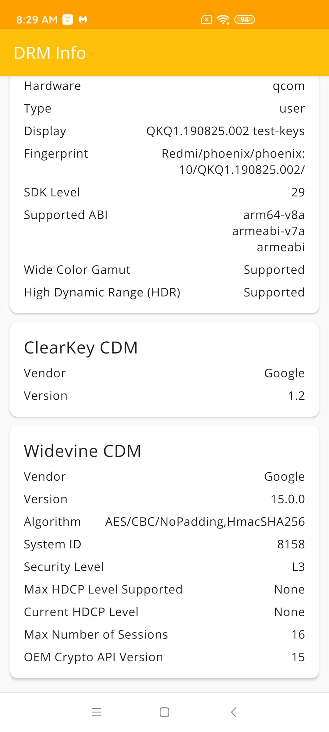
Task: Tap the Display QKQ1.190825.002 test-keys value
Action: click(225, 131)
